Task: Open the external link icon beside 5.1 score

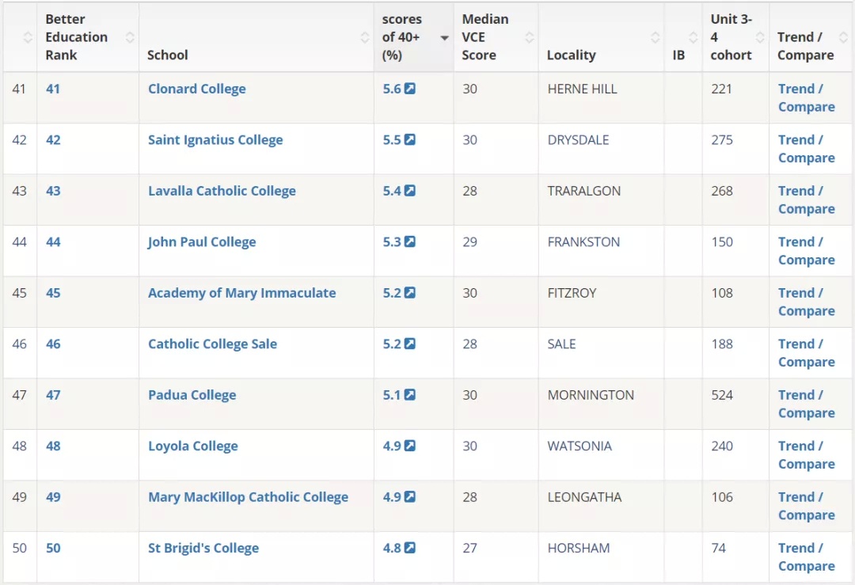Action: (x=410, y=395)
